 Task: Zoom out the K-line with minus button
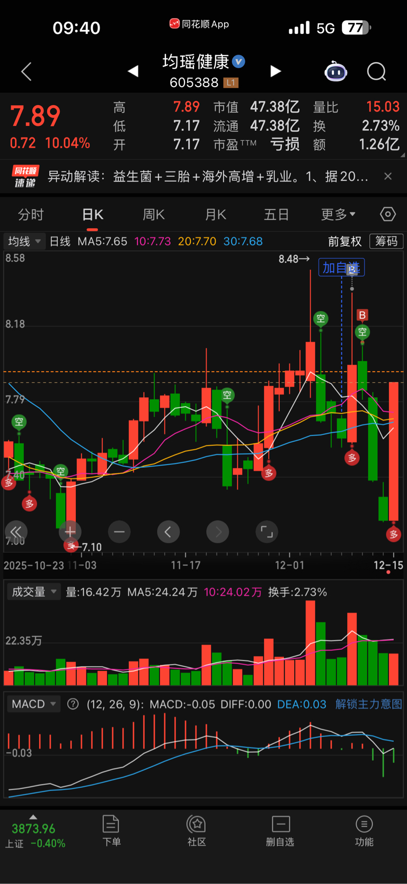[x=119, y=532]
